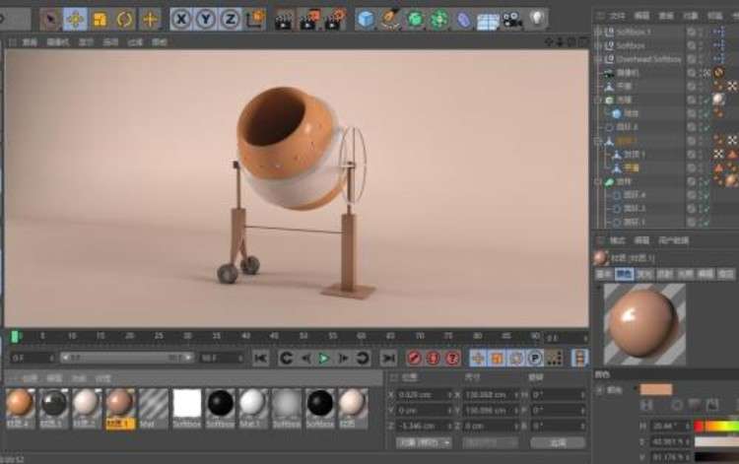Select the Rotate tool icon
Viewport: 739px width, 464px height.
click(x=125, y=19)
